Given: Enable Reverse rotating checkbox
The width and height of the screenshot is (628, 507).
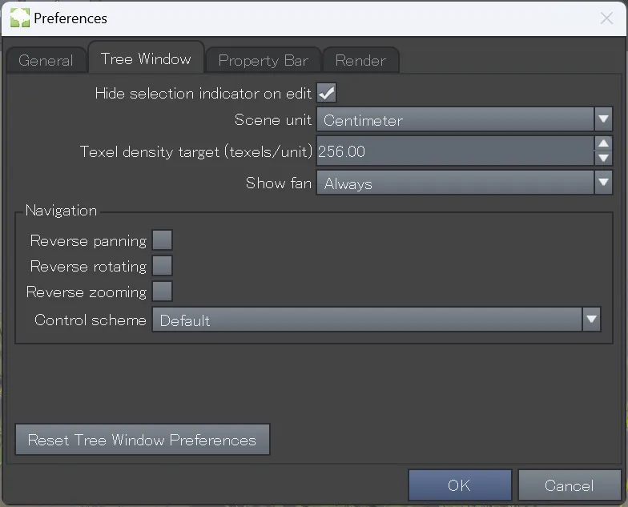Looking at the screenshot, I should (162, 266).
